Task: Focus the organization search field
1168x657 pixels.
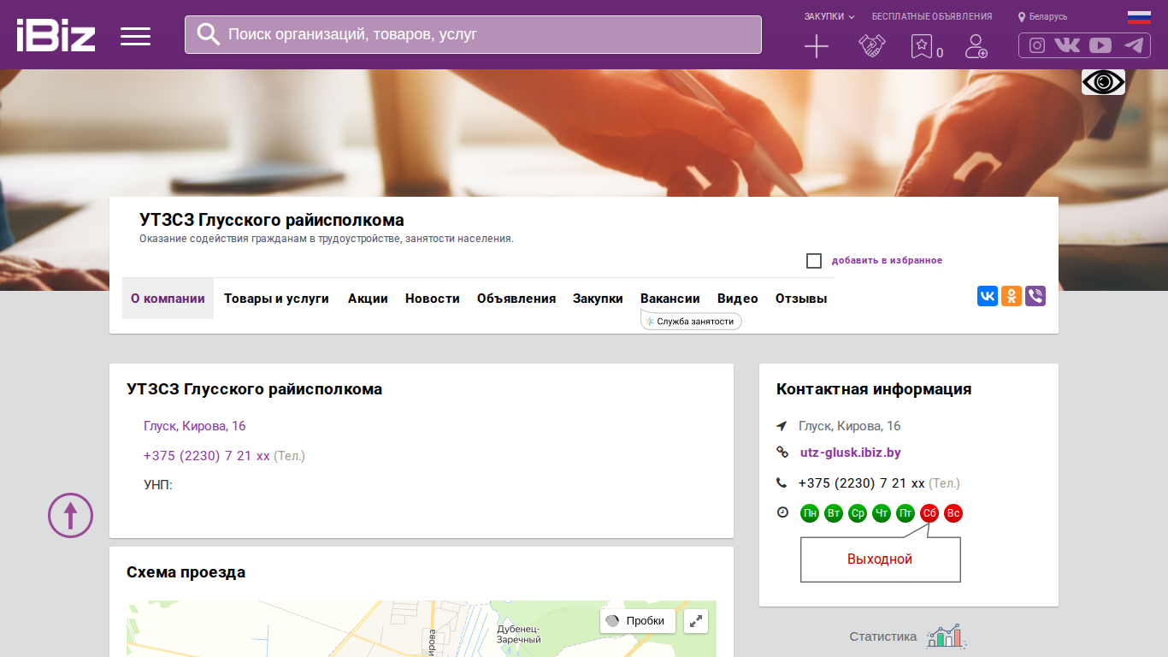Action: pos(473,34)
